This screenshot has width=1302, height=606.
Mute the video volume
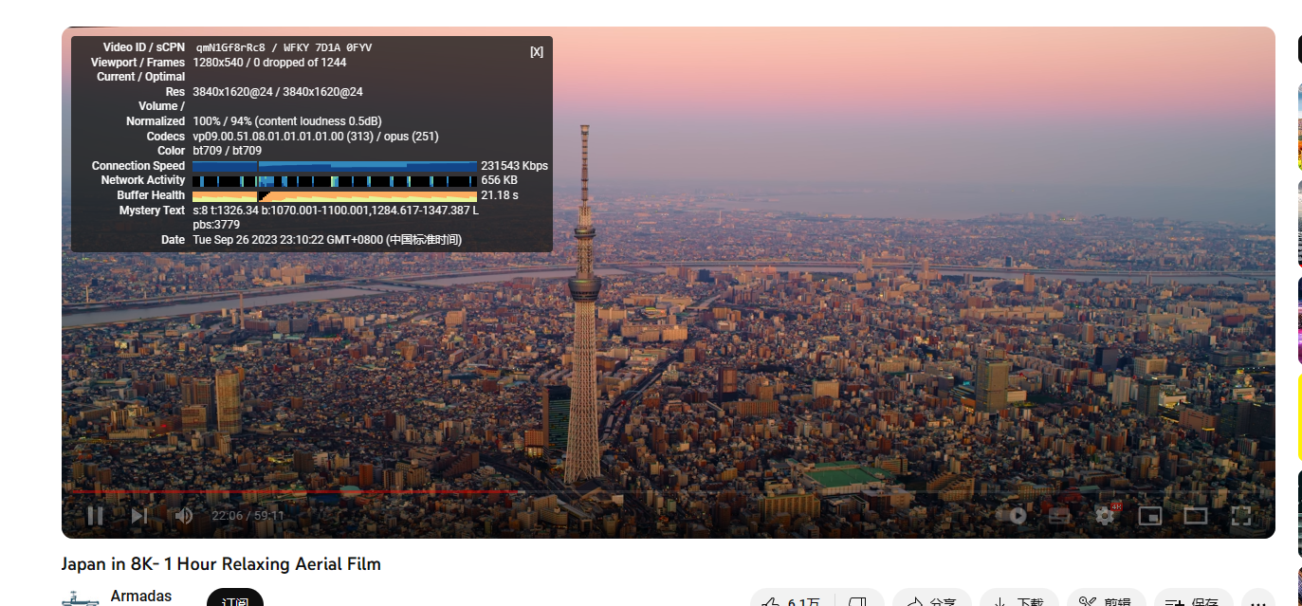[184, 516]
